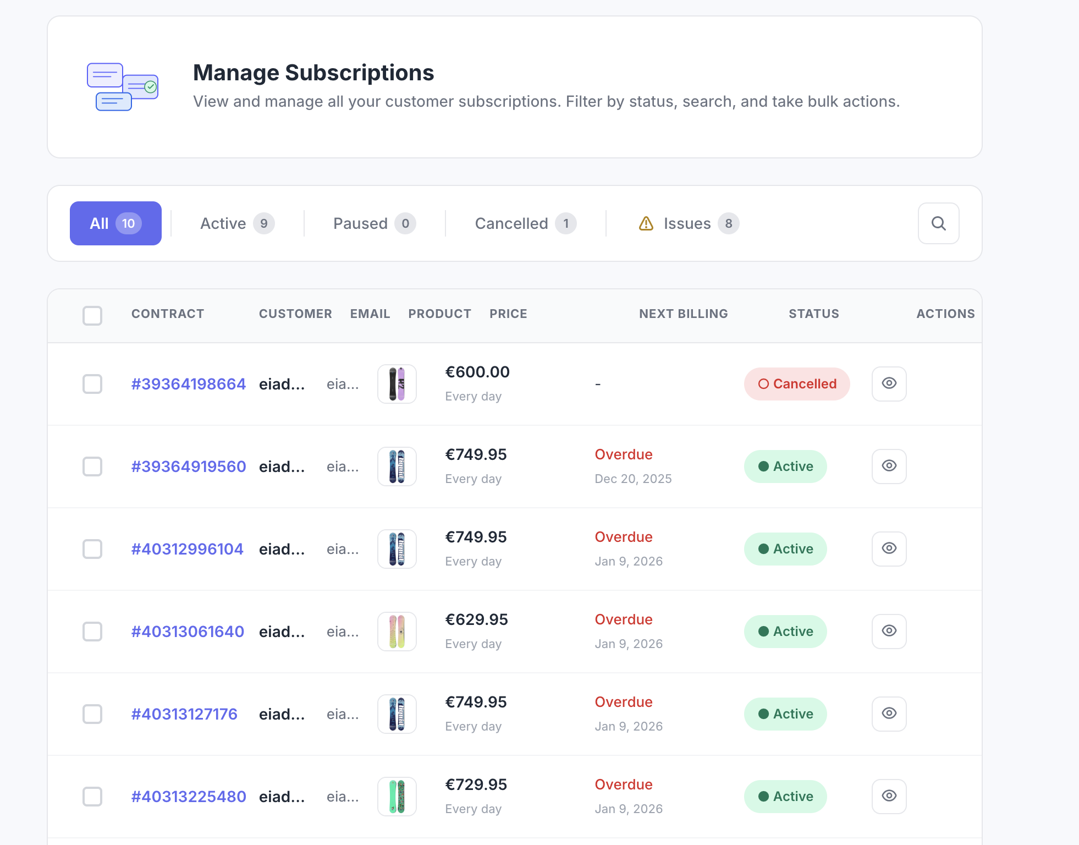Click the warning triangle icon beside Issues
Screen dimensions: 1079x845
(x=646, y=223)
